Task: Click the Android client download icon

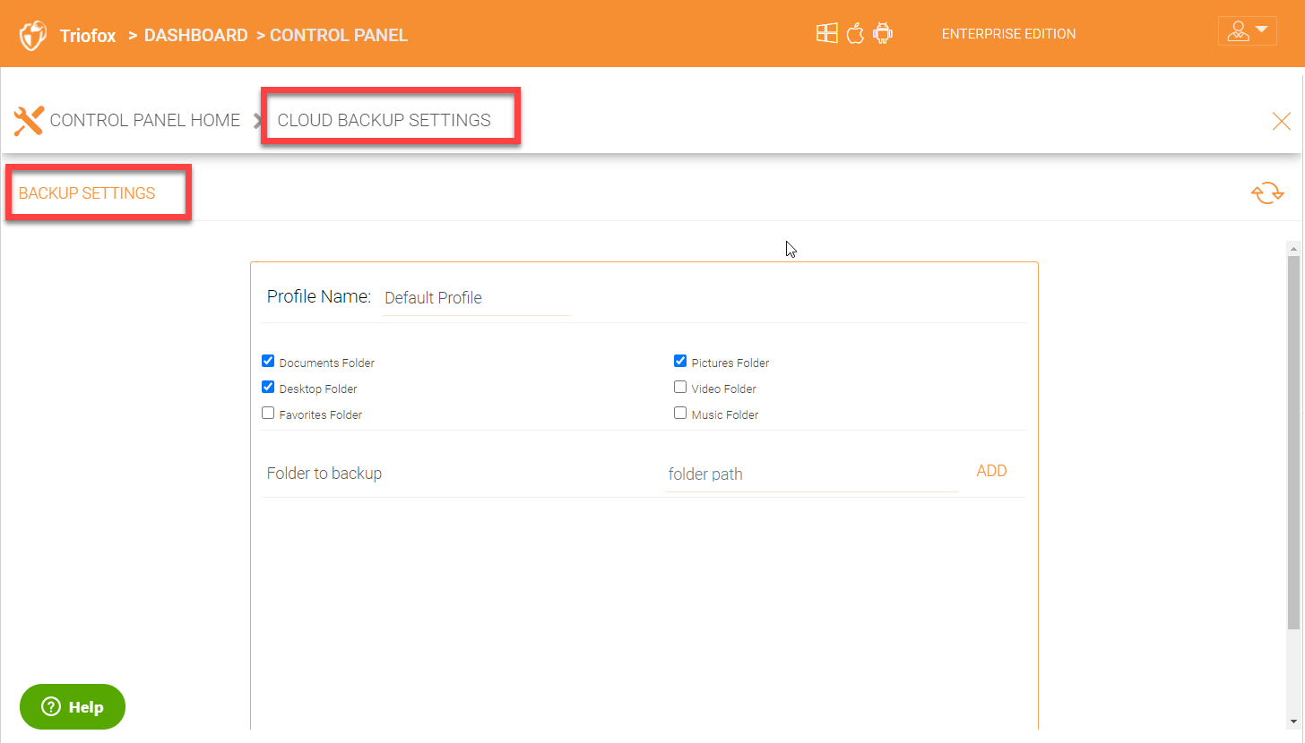Action: pos(883,34)
